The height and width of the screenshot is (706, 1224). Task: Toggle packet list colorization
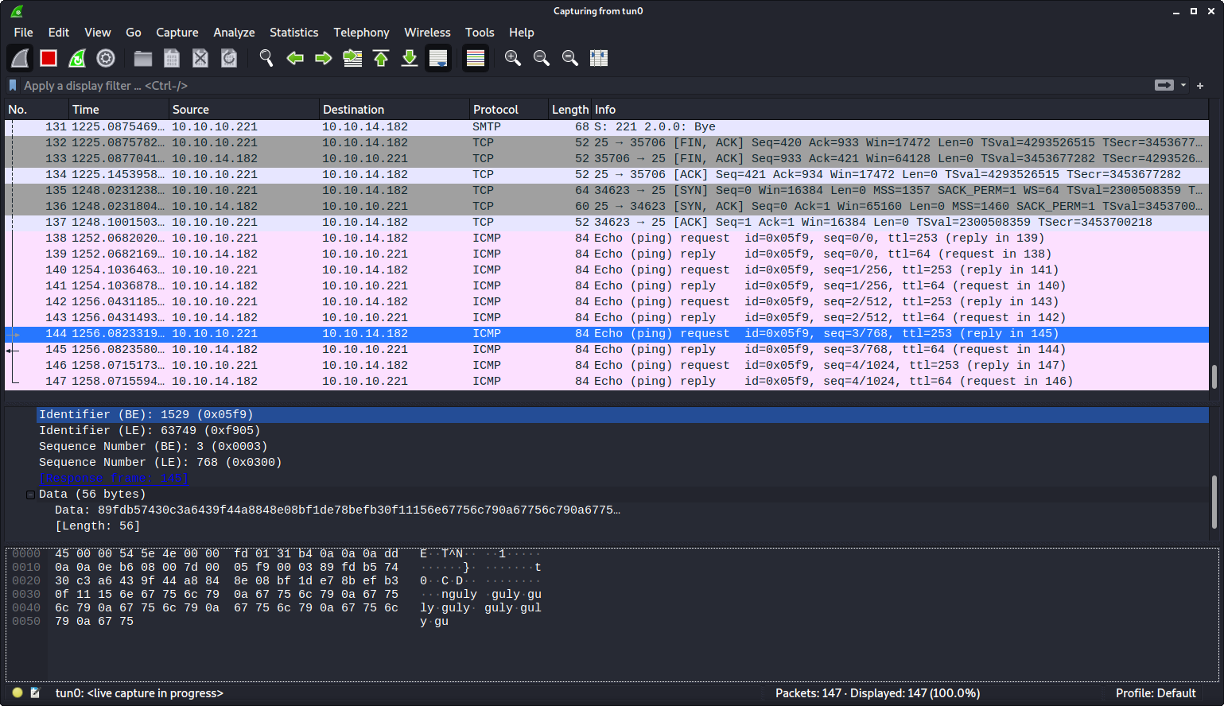[476, 58]
